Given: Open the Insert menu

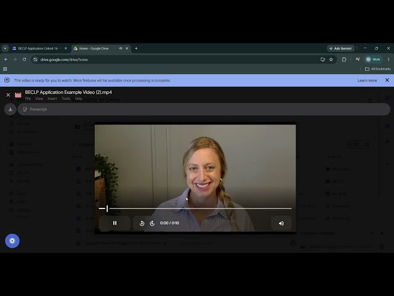Looking at the screenshot, I should [52, 99].
